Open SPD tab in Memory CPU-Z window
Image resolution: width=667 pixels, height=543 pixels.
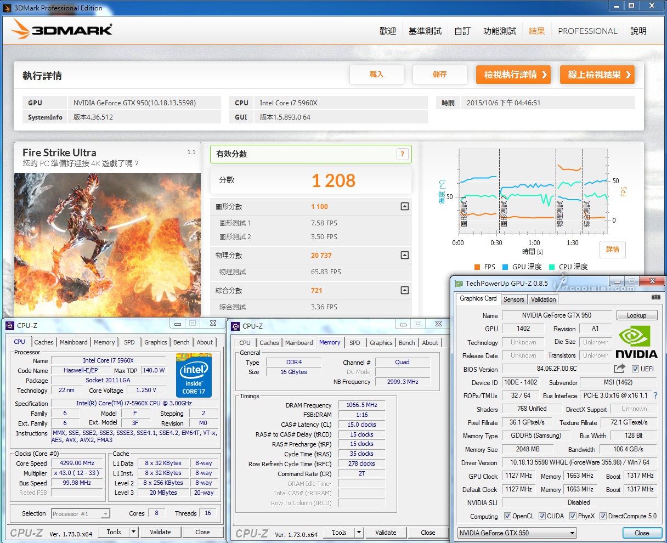coord(355,343)
